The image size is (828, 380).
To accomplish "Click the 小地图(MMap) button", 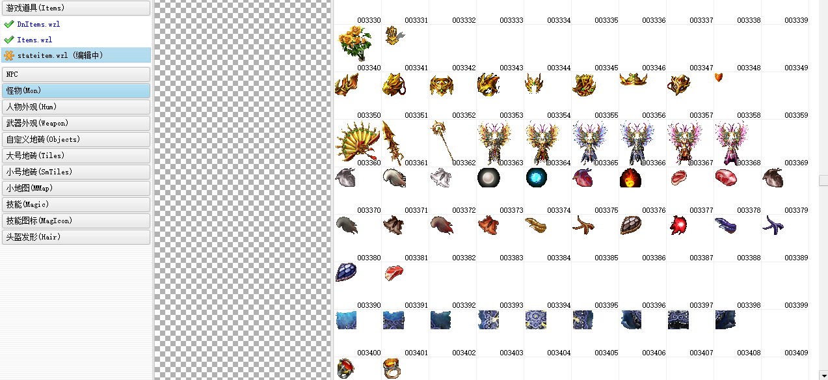I will pos(76,188).
